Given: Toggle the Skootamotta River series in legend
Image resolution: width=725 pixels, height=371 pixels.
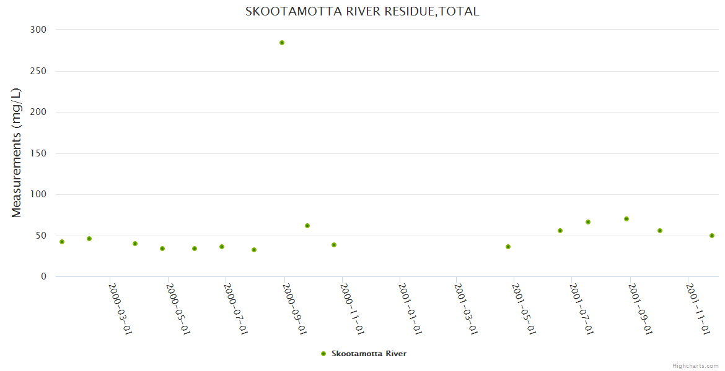Looking at the screenshot, I should (x=369, y=354).
